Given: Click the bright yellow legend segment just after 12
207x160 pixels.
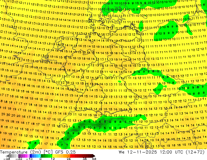Looking at the screenshot, I should [x=53, y=156].
